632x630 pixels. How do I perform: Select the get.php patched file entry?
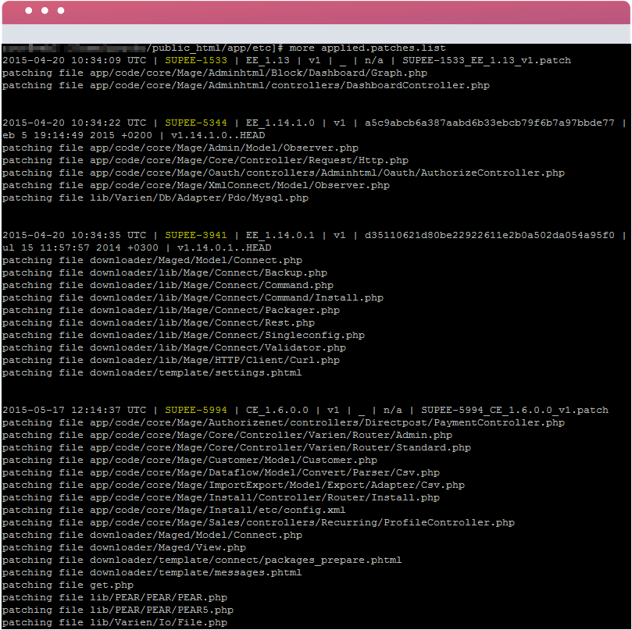112,585
